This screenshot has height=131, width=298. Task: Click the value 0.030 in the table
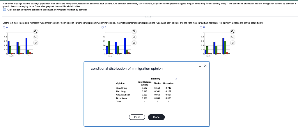[168, 98]
